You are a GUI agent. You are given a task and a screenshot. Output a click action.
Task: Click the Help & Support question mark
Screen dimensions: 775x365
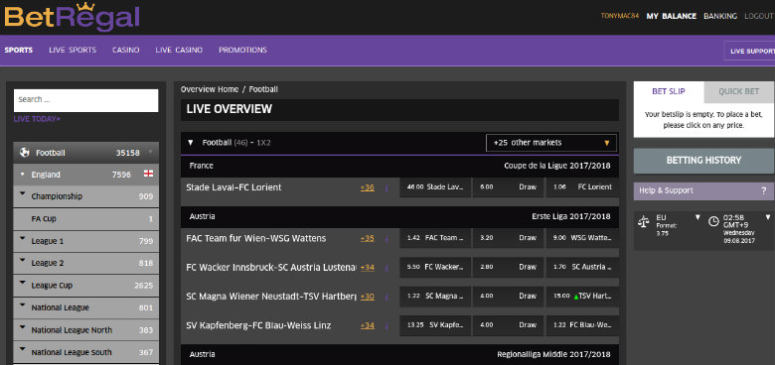click(x=764, y=190)
